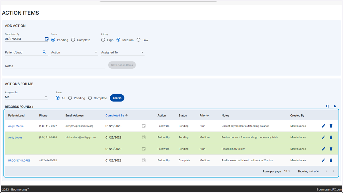
Task: Click the Phone column header
Action: click(43, 116)
